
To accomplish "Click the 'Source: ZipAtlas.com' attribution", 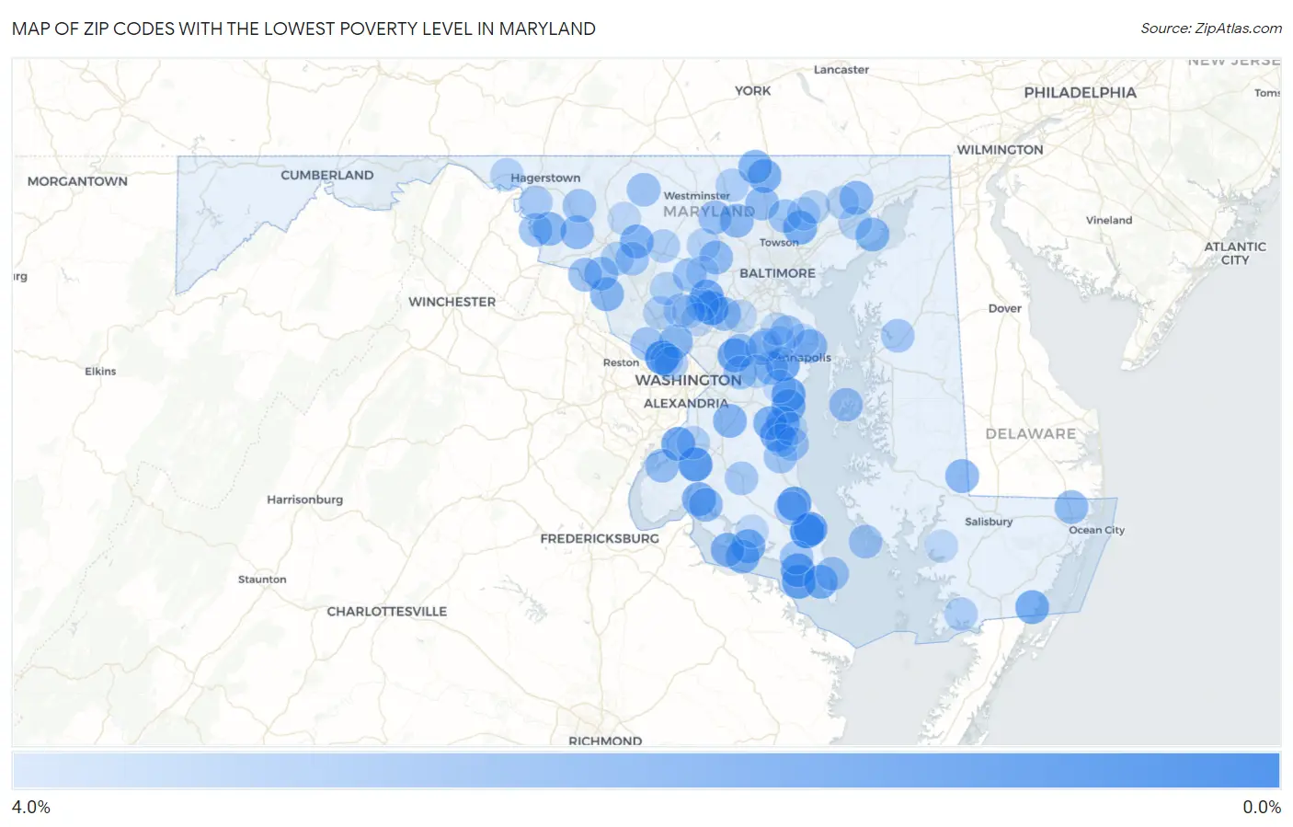I will (1211, 29).
